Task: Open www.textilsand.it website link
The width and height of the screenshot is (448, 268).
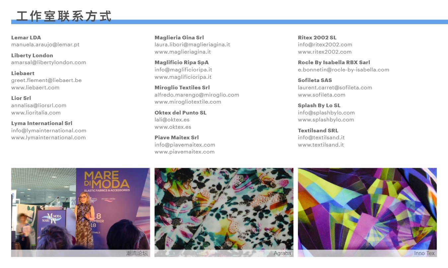Action: click(x=321, y=145)
